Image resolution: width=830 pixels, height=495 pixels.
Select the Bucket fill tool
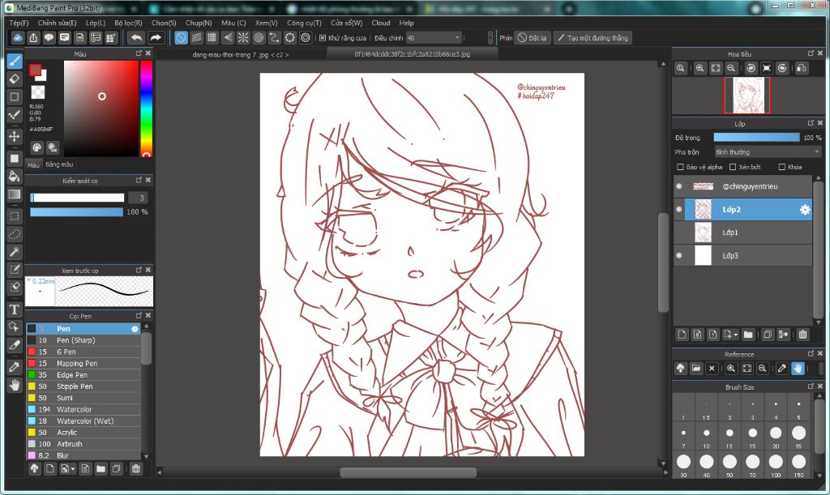(x=15, y=176)
